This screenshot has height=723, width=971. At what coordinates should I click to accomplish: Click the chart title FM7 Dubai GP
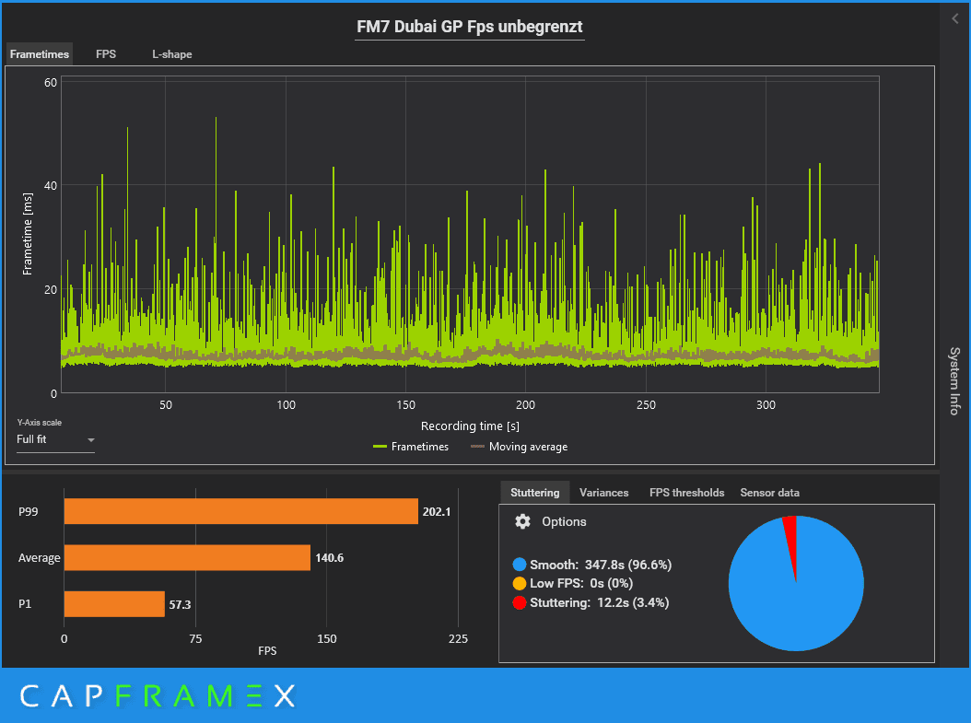coord(470,28)
